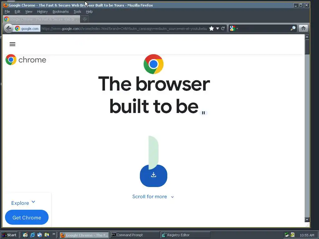Image resolution: width=319 pixels, height=239 pixels.
Task: Open the Bookmarks menu
Action: tap(61, 12)
